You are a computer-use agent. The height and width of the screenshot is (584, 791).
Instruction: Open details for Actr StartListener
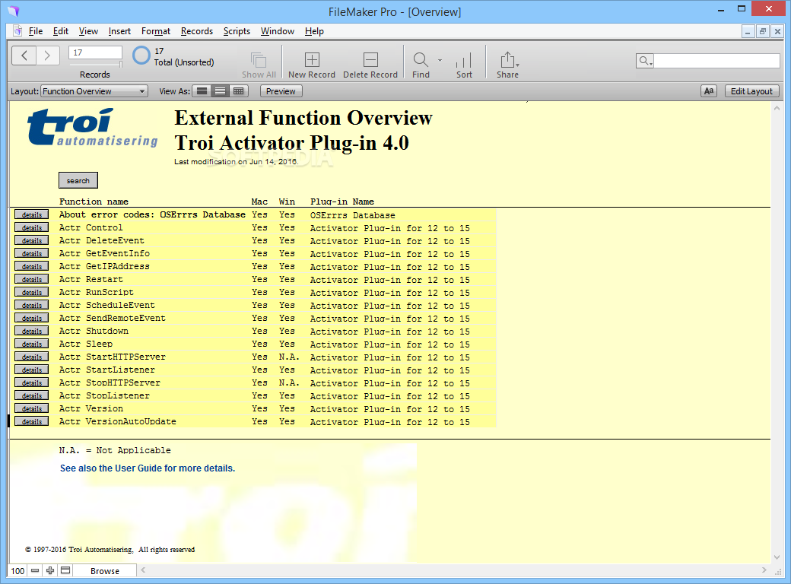(x=32, y=370)
